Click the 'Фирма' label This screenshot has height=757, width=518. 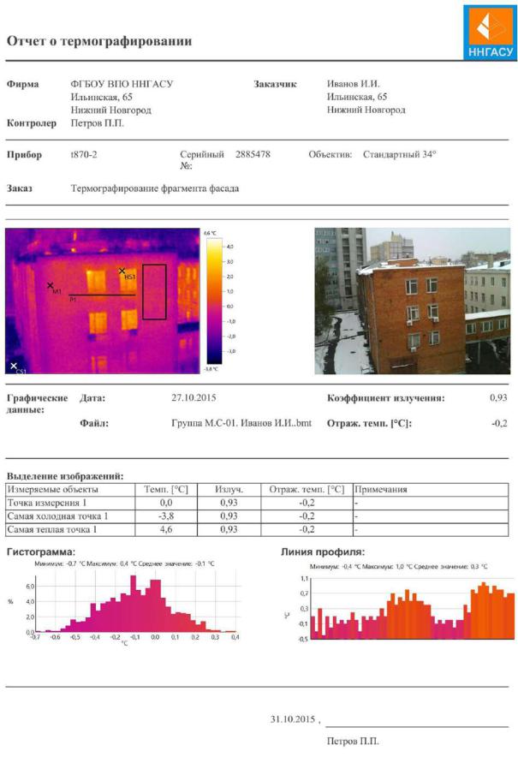(x=23, y=84)
